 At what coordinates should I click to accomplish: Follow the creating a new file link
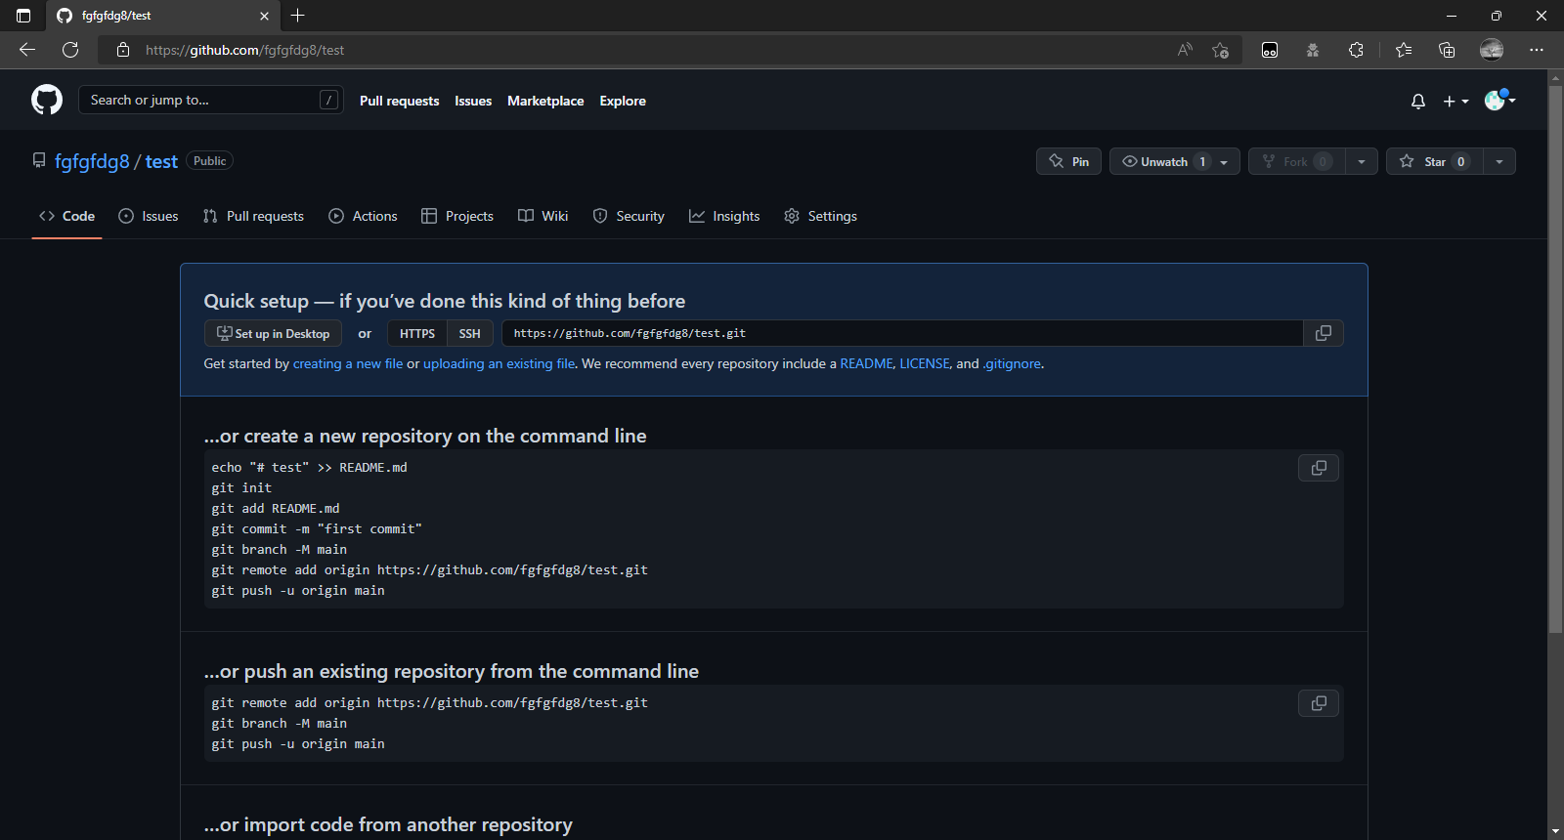pyautogui.click(x=348, y=363)
